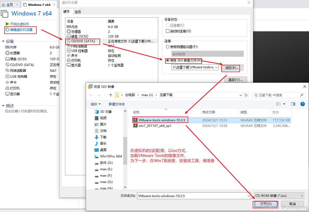Click the sound card icon in main window
309x212 pixels.
point(7,82)
